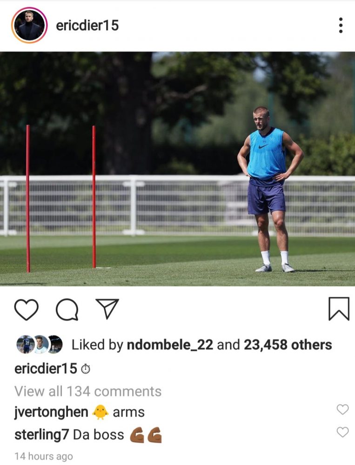Show the list of 23,458 others who liked
The image size is (355, 465).
point(288,345)
